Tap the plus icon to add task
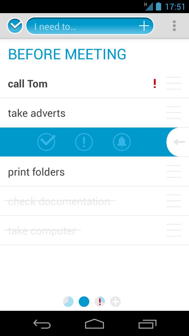This screenshot has height=336, width=189. click(x=144, y=26)
